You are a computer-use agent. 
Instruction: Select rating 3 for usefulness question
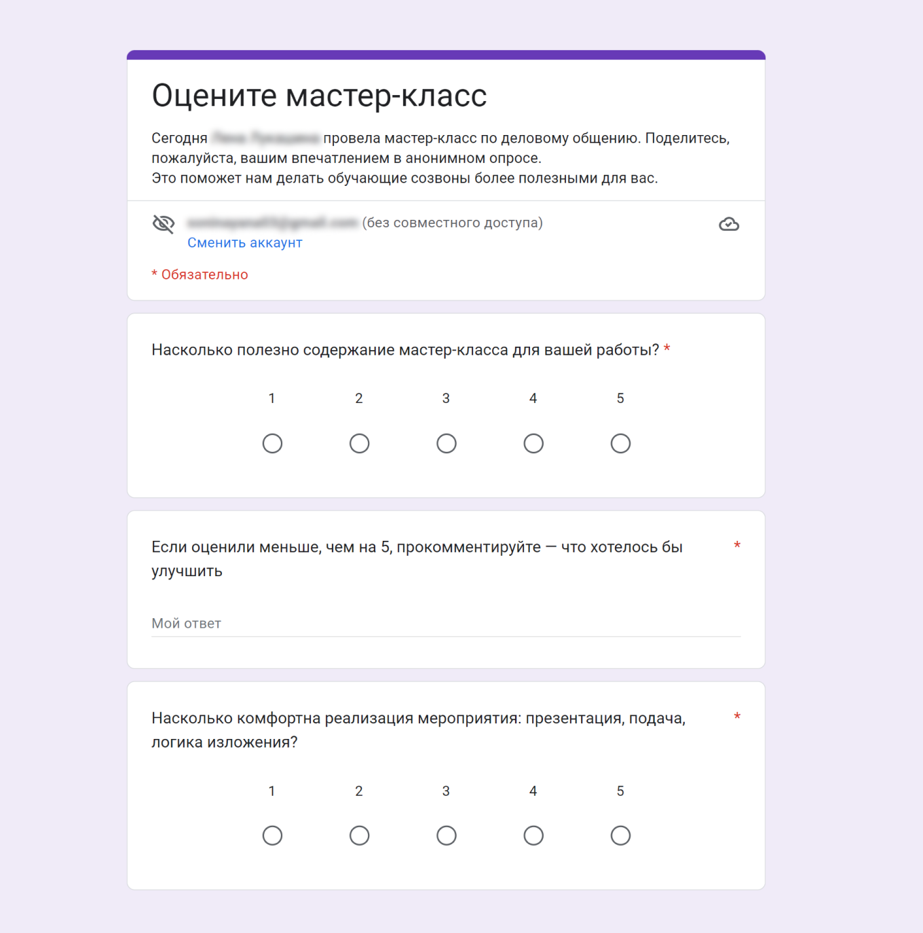click(x=446, y=443)
